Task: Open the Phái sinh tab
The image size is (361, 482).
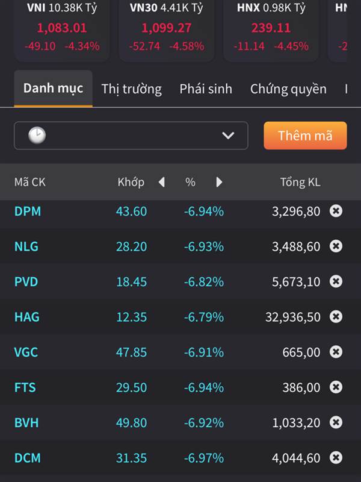Action: tap(206, 89)
